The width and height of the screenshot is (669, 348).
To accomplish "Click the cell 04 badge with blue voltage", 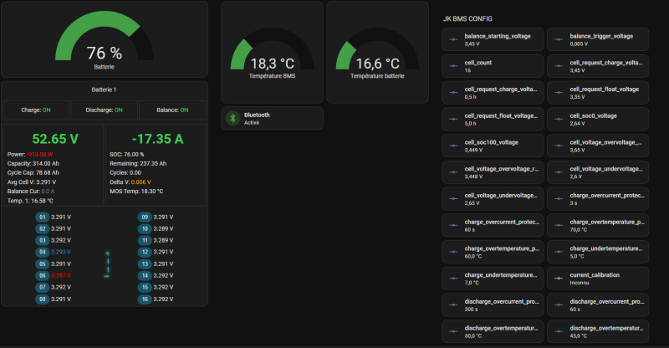I will click(43, 252).
